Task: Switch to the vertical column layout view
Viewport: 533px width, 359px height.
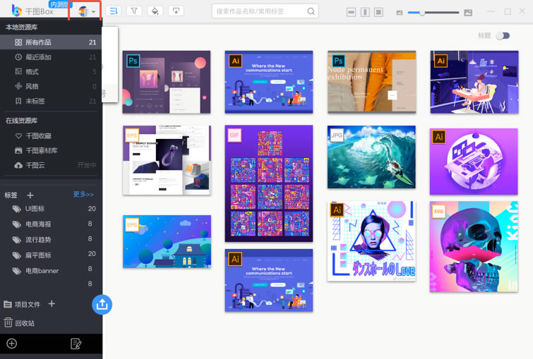Action: pyautogui.click(x=365, y=13)
